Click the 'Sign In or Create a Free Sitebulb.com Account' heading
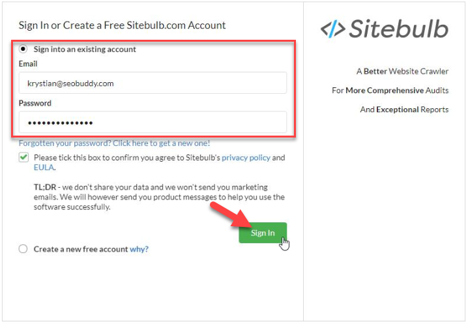The image size is (468, 324). click(x=122, y=25)
